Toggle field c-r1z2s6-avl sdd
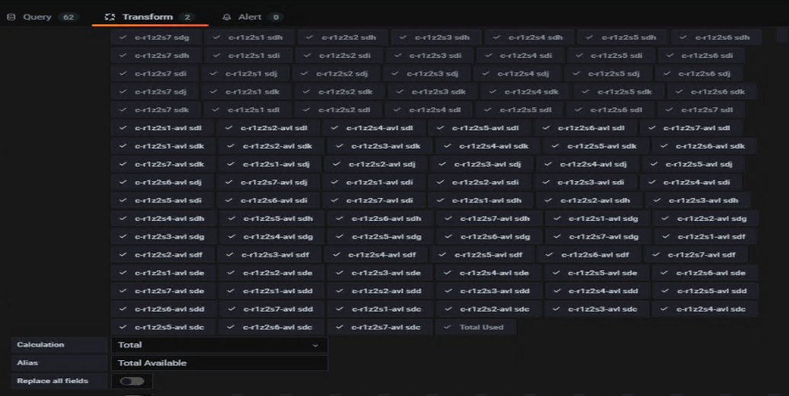The image size is (789, 396). (164, 309)
